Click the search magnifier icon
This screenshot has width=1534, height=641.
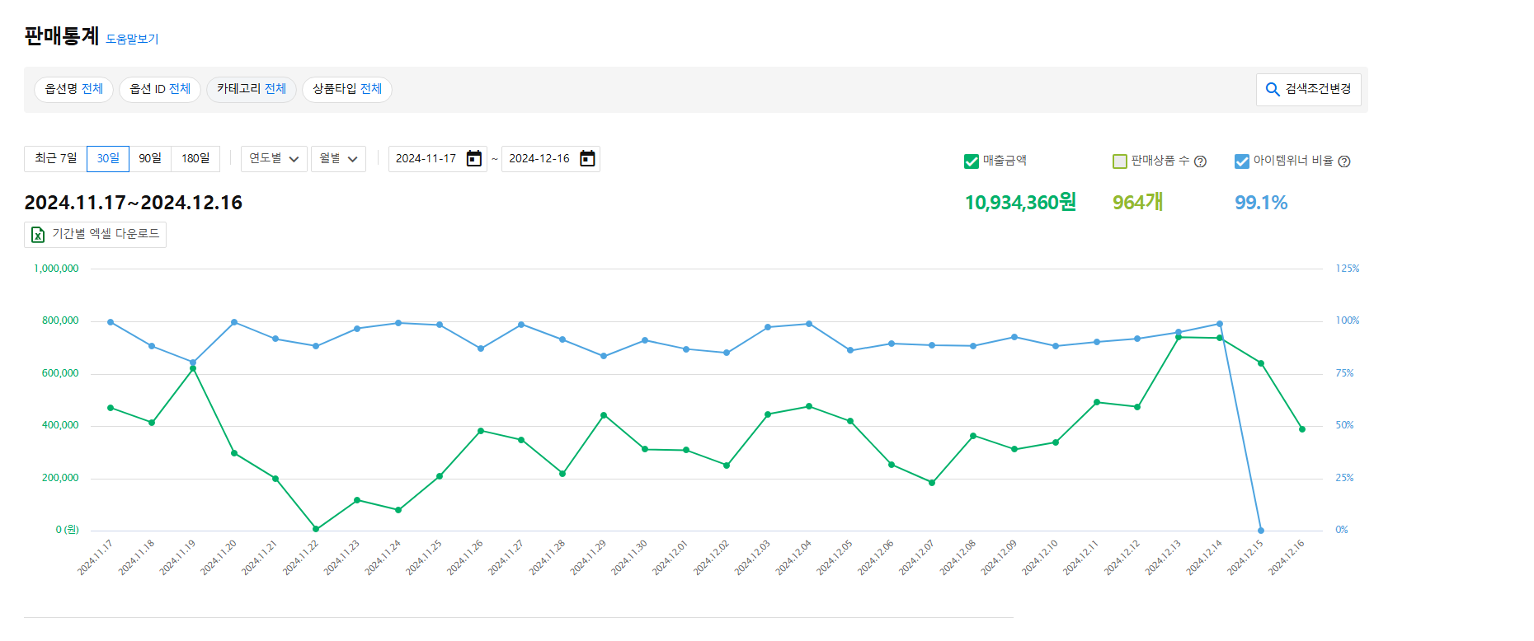tap(1273, 90)
